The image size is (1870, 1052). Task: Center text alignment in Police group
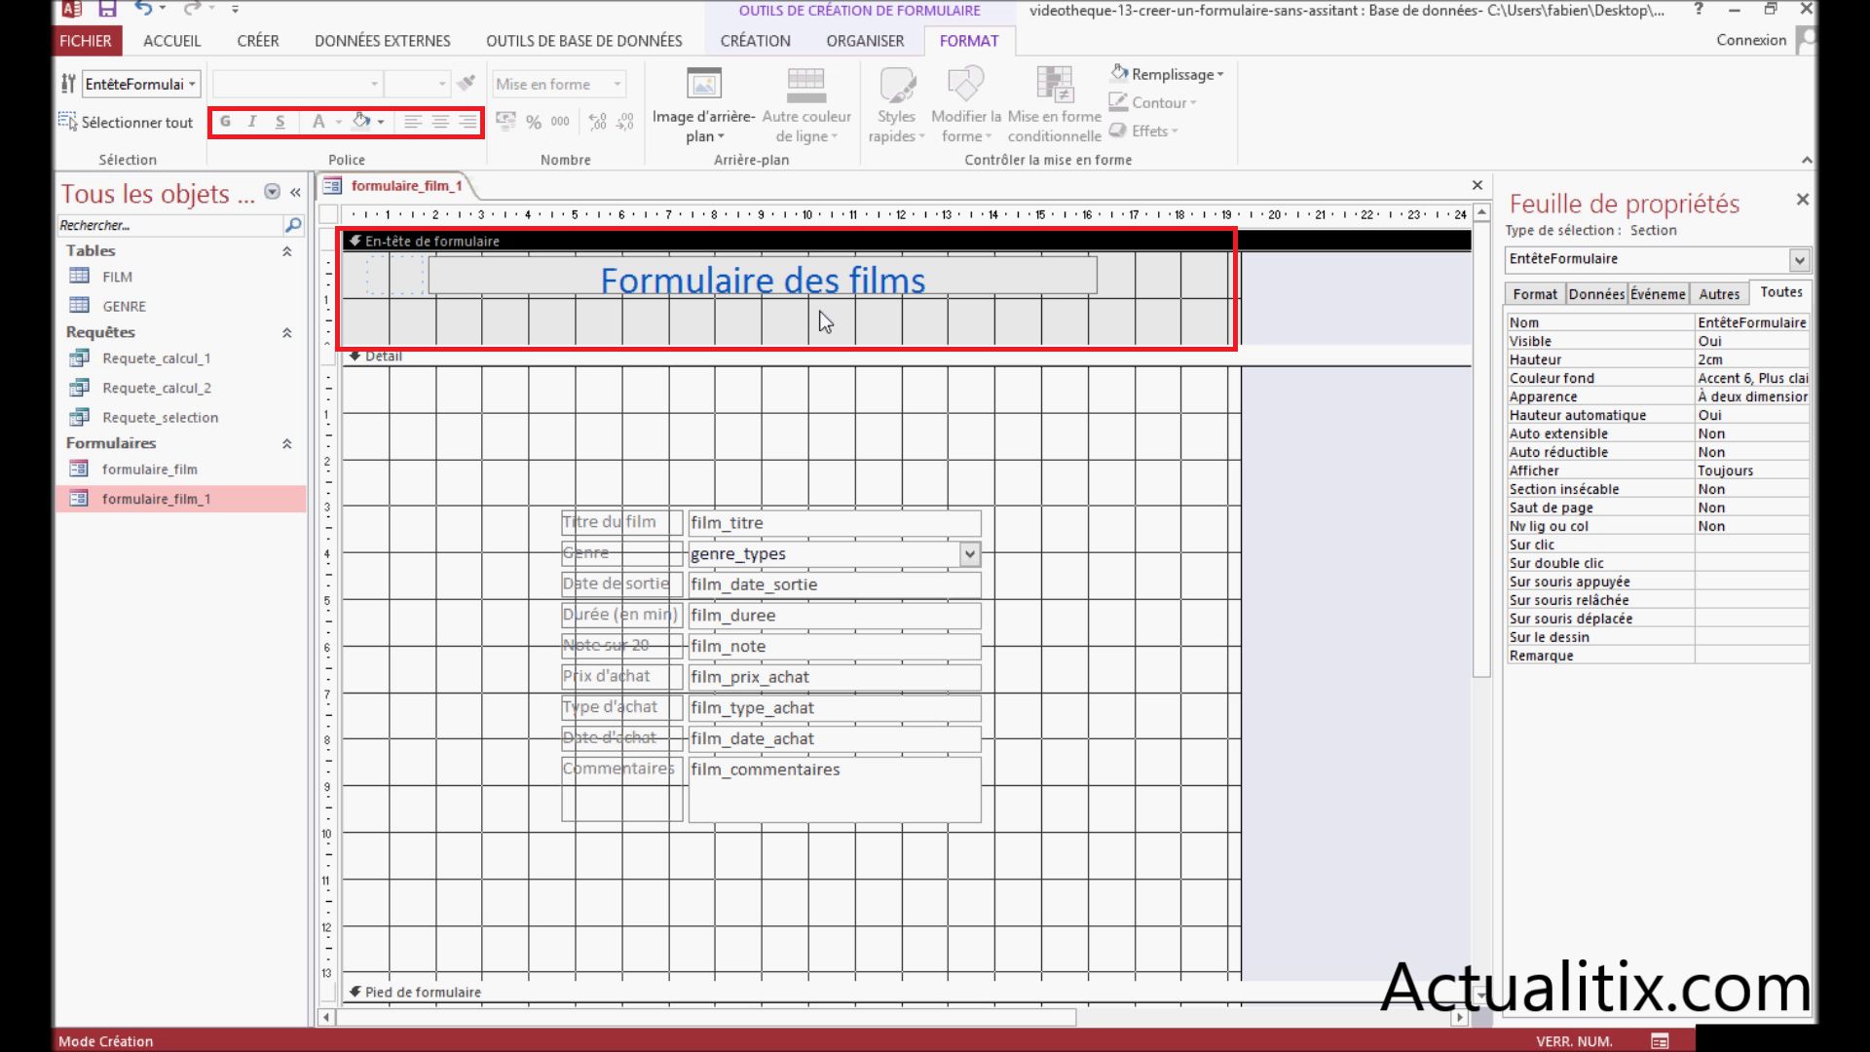pos(440,122)
